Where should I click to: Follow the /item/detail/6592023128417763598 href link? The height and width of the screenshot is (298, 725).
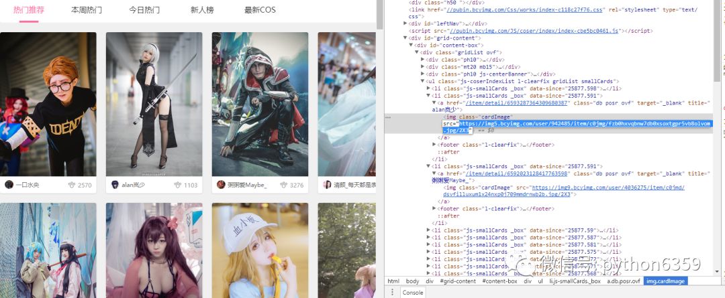516,174
